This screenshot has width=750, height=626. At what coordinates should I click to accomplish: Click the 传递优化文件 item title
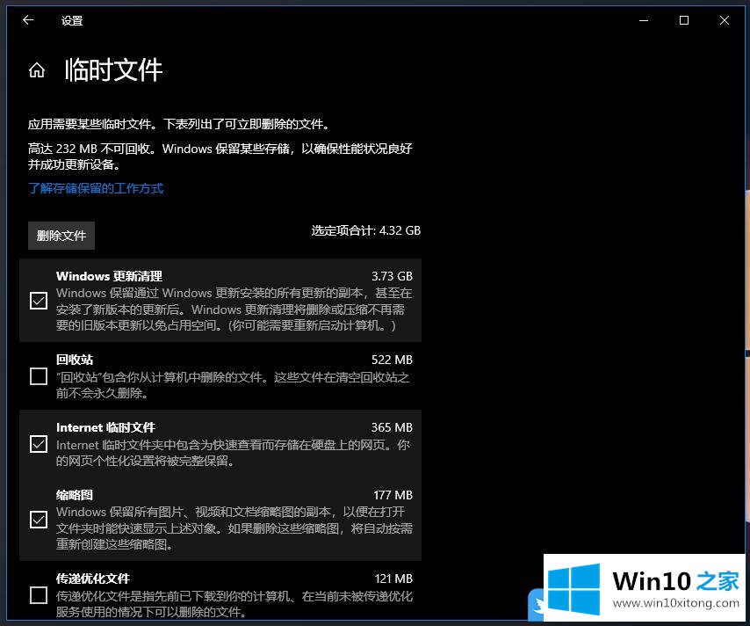point(93,579)
